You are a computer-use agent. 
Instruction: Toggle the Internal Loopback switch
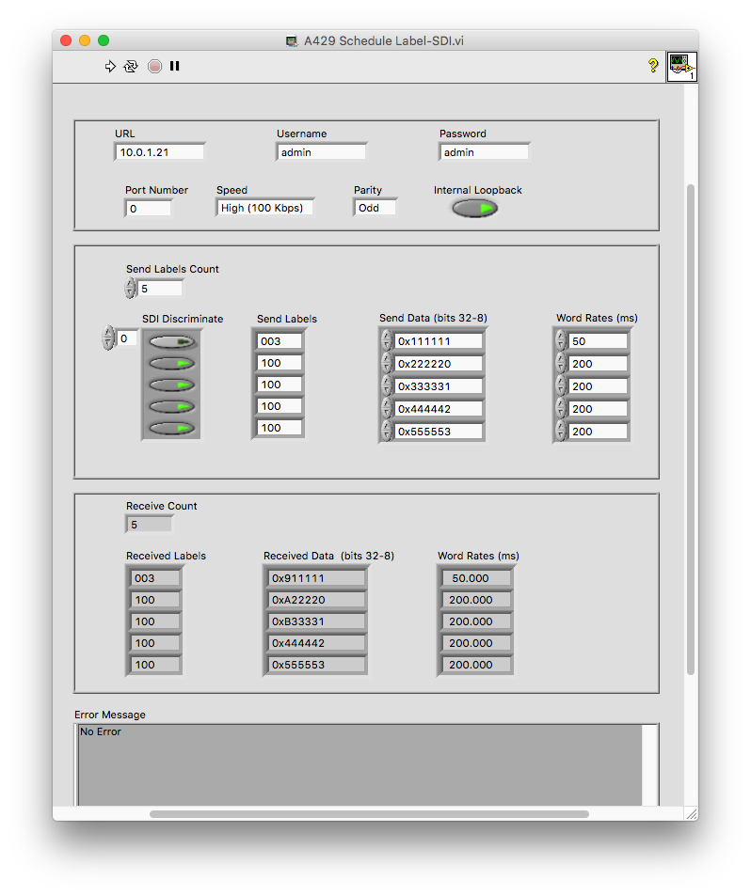474,209
